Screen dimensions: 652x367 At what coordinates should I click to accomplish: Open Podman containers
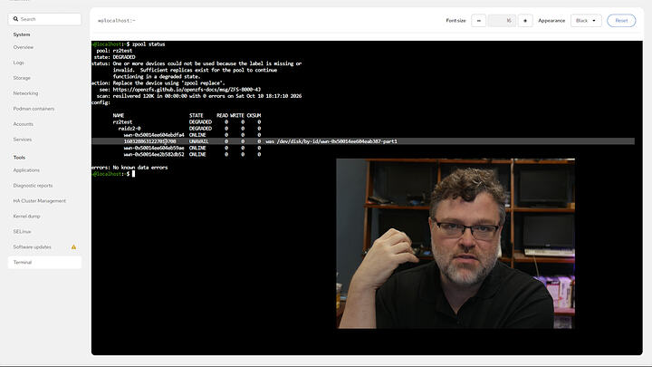coord(34,109)
